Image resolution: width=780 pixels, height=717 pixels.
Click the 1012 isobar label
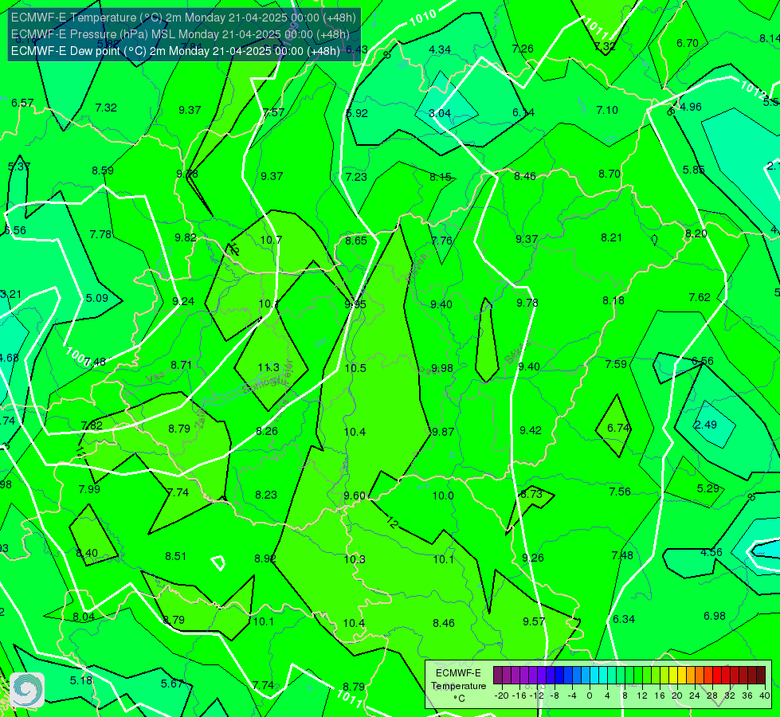coord(754,89)
